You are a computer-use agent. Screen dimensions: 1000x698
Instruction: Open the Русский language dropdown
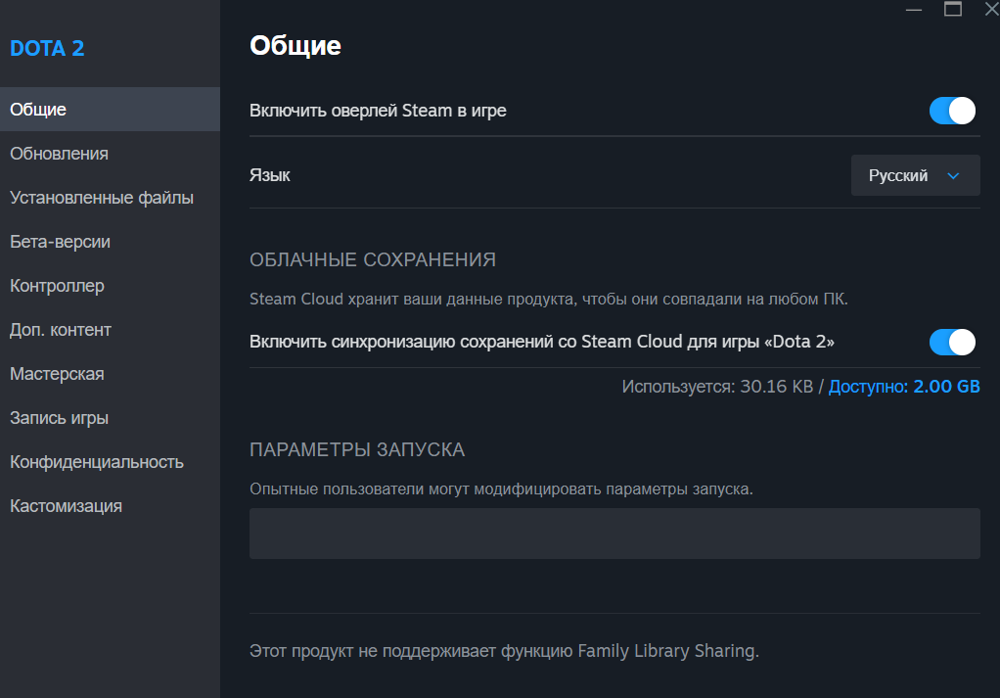click(x=914, y=176)
